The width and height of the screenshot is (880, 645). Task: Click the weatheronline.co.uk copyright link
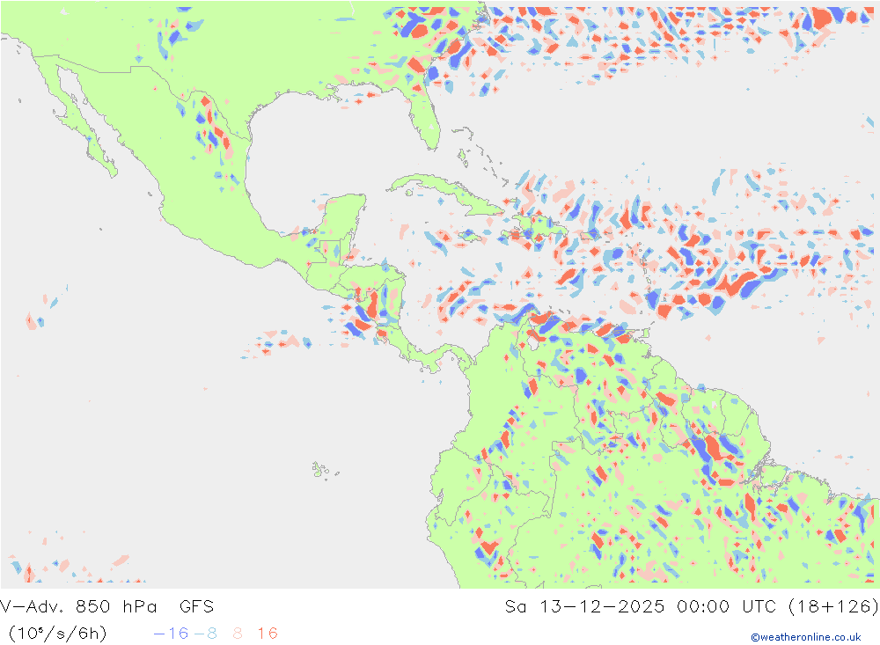click(x=805, y=637)
